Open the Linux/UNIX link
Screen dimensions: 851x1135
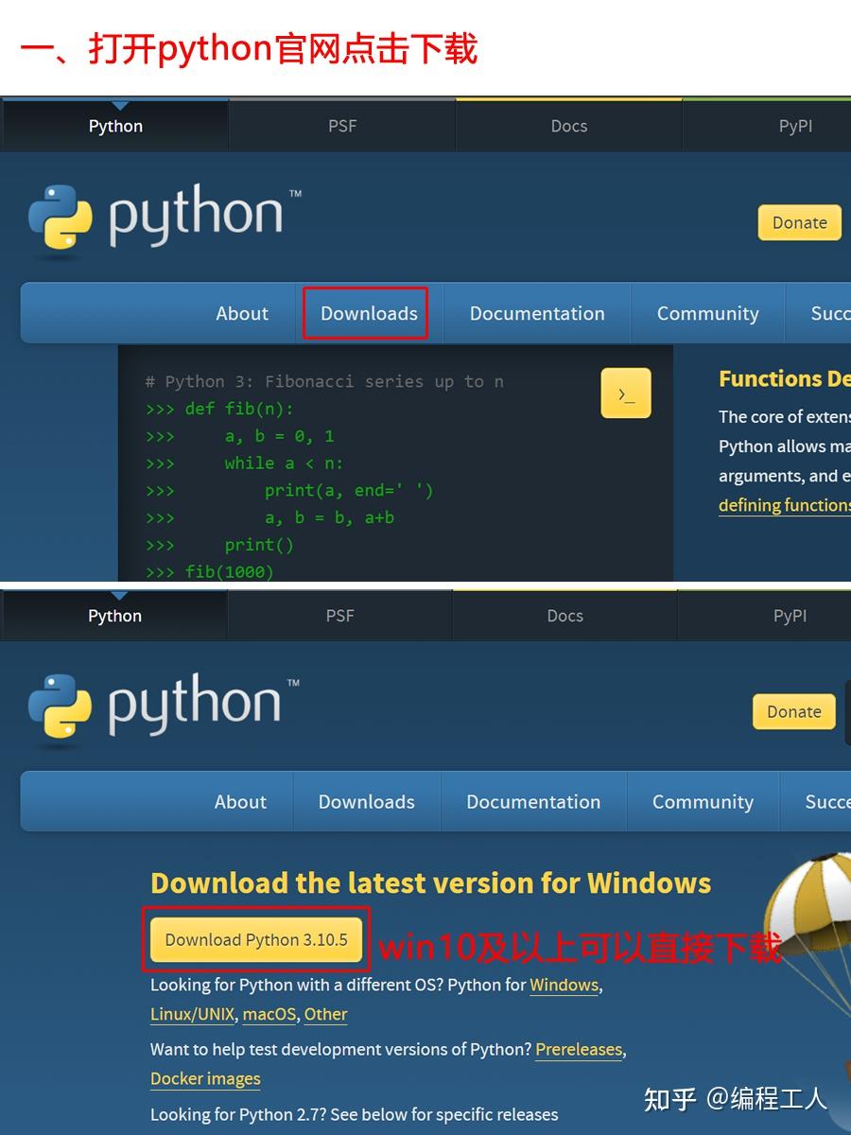point(192,1014)
